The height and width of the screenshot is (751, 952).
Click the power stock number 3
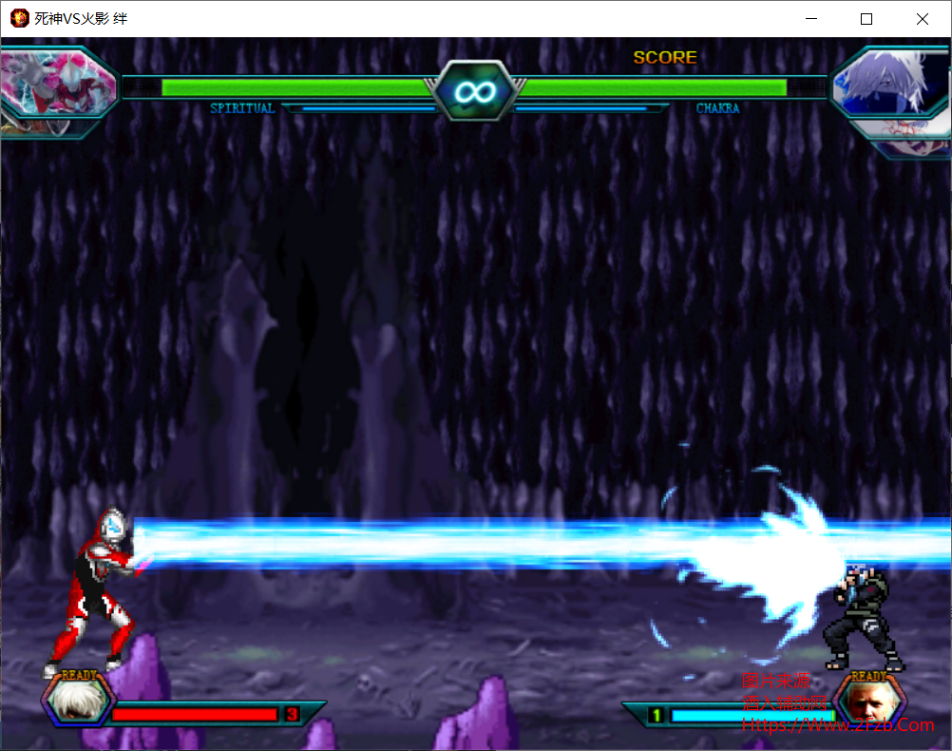point(292,714)
